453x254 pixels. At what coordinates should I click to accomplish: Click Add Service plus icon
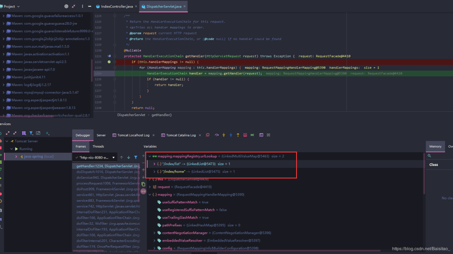click(47, 133)
